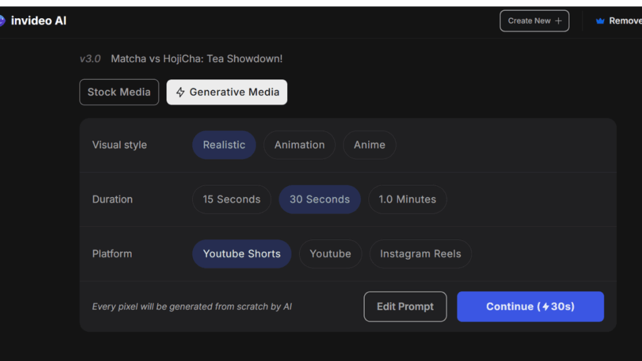
Task: Click the Edit Prompt button
Action: coord(406,306)
